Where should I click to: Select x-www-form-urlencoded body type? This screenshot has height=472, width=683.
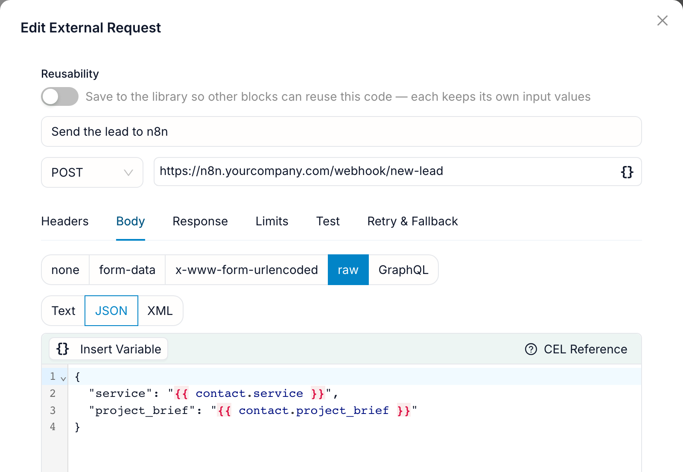point(247,270)
